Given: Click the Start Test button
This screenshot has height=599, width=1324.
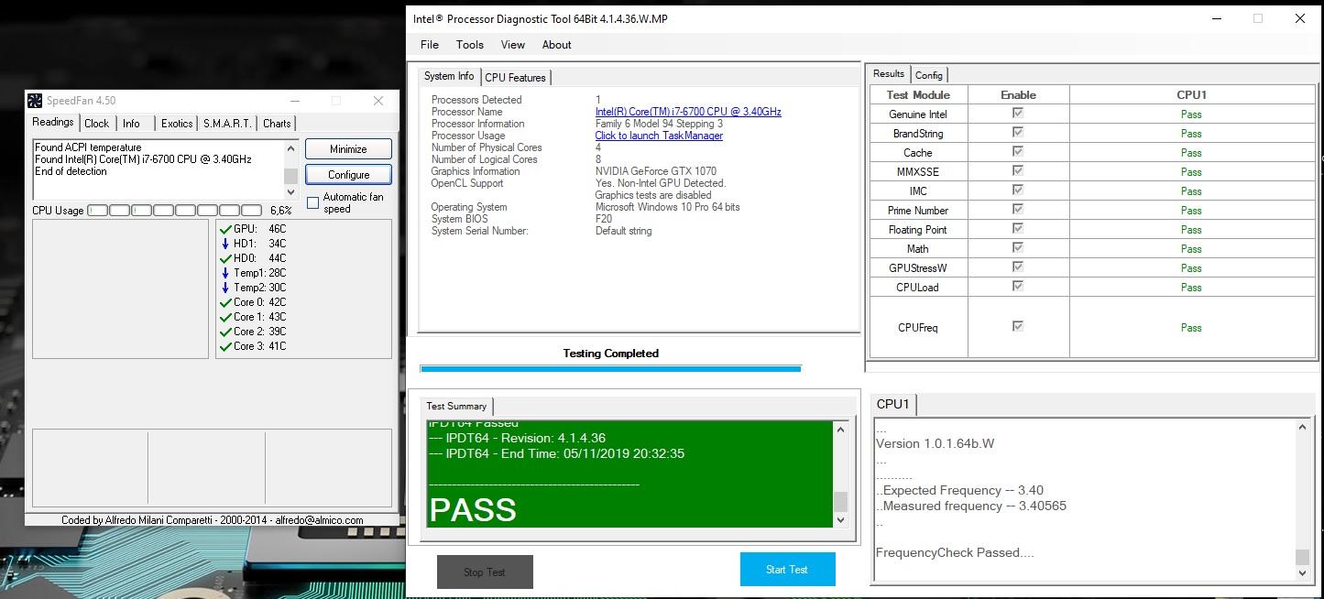Looking at the screenshot, I should tap(787, 569).
